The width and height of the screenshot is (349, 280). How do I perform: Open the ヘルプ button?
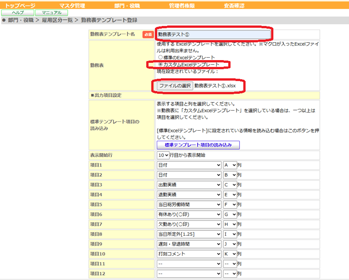pyautogui.click(x=18, y=13)
